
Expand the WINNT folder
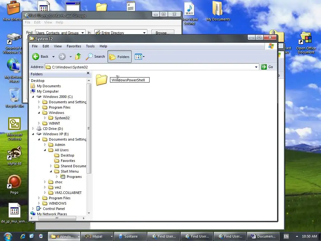[39, 123]
